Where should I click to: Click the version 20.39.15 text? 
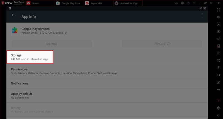44,33
